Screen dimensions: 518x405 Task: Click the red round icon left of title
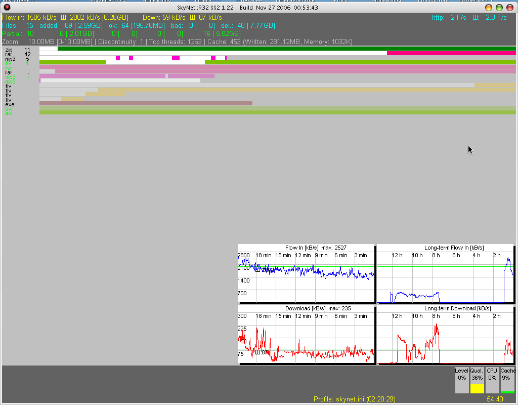pos(7,7)
